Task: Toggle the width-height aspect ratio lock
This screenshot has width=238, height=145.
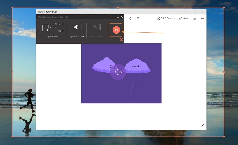Action: (55, 28)
